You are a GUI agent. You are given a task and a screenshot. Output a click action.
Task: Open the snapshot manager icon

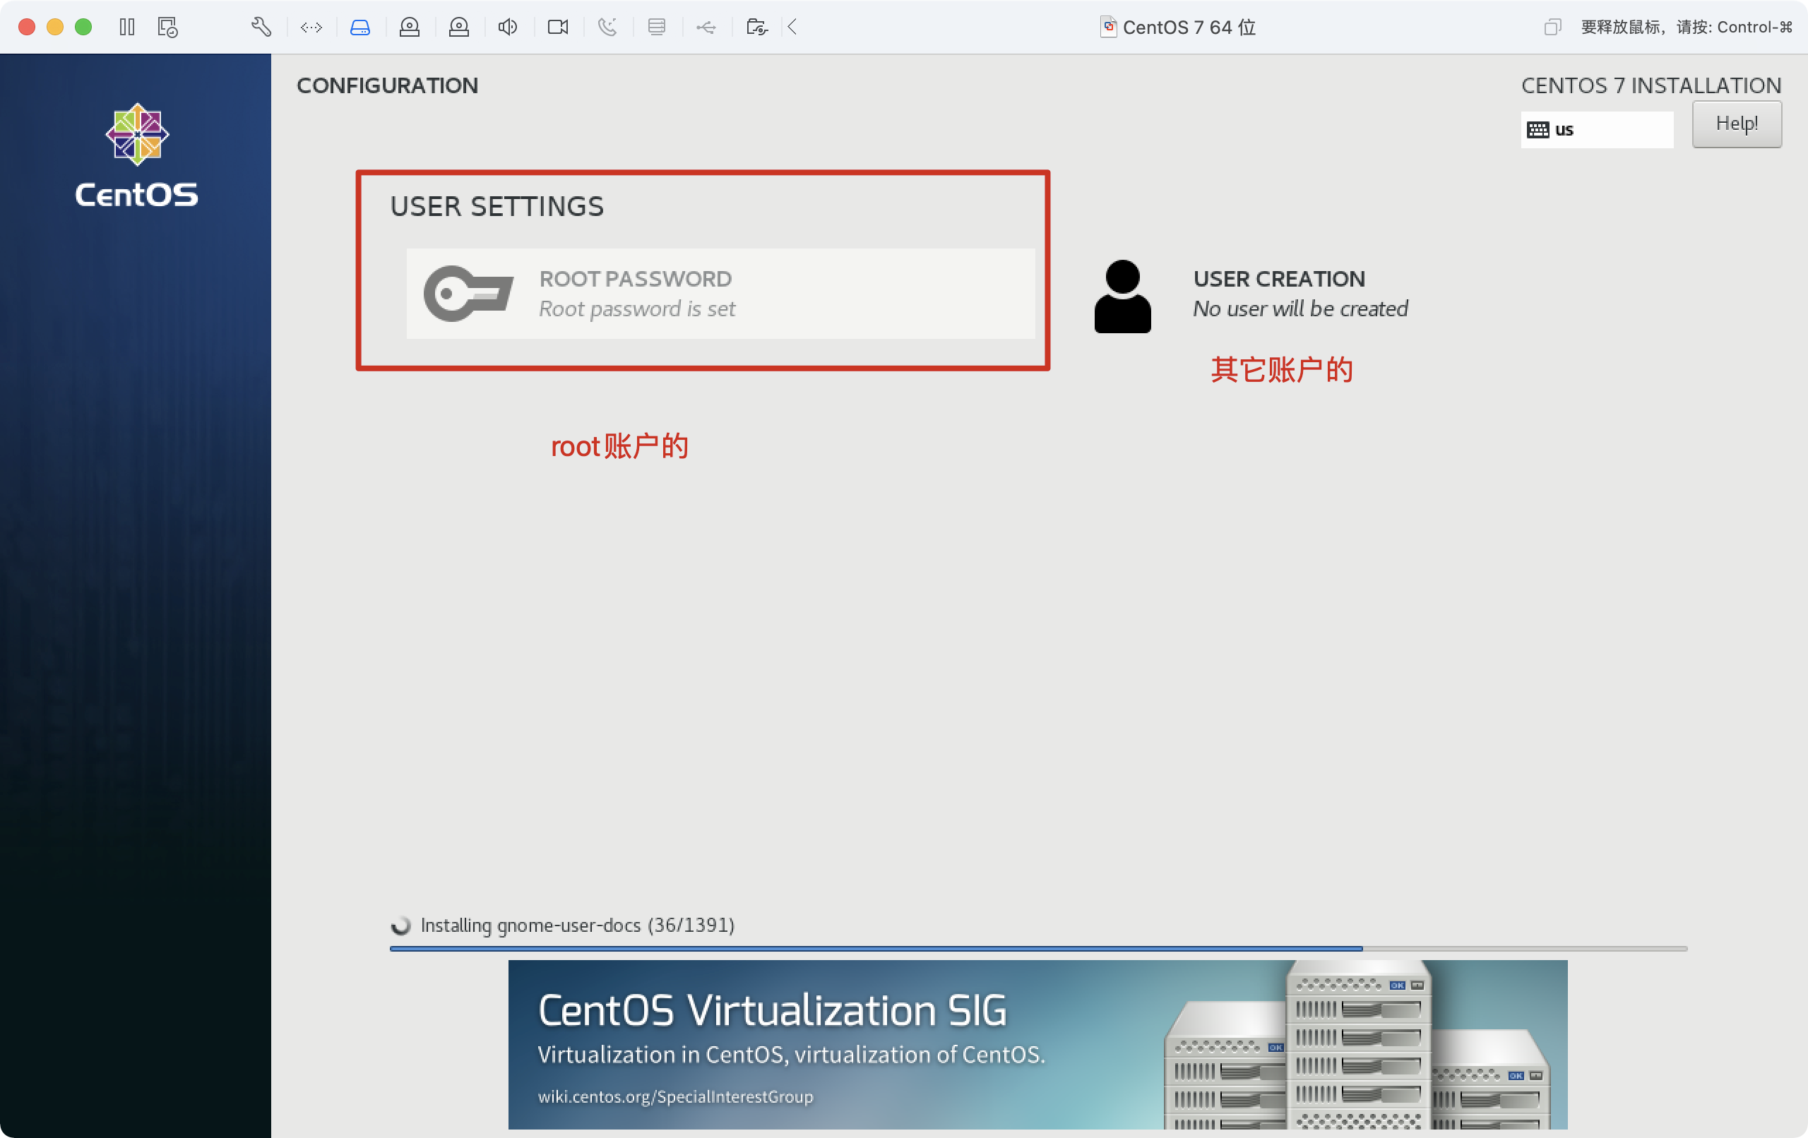click(167, 27)
